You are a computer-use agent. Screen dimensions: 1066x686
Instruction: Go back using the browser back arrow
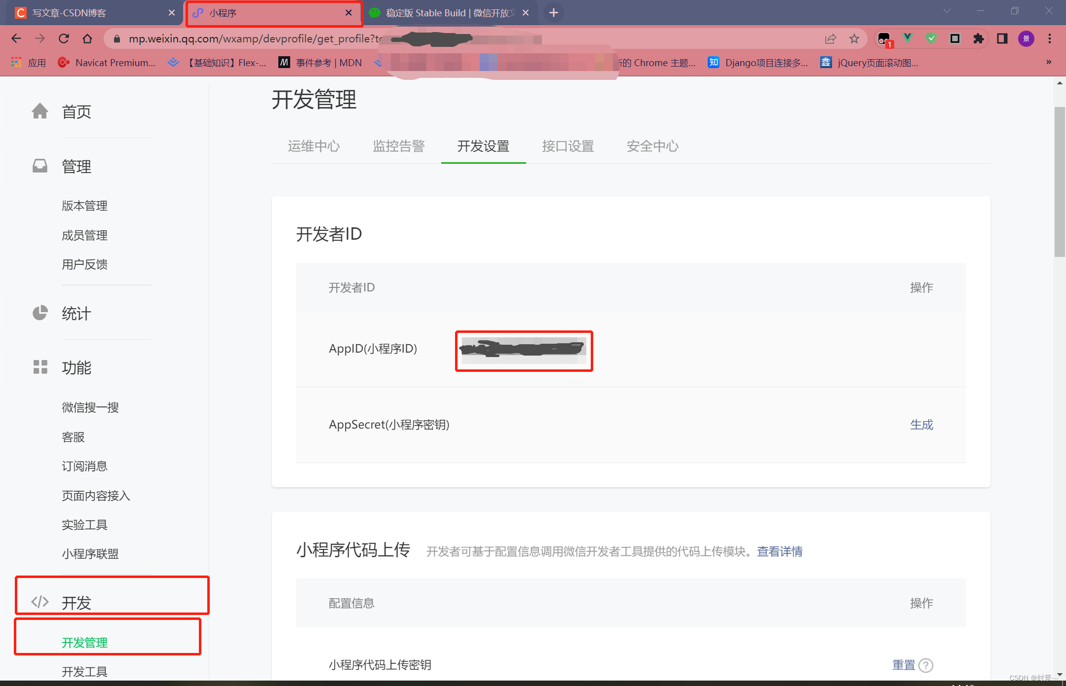(x=16, y=38)
